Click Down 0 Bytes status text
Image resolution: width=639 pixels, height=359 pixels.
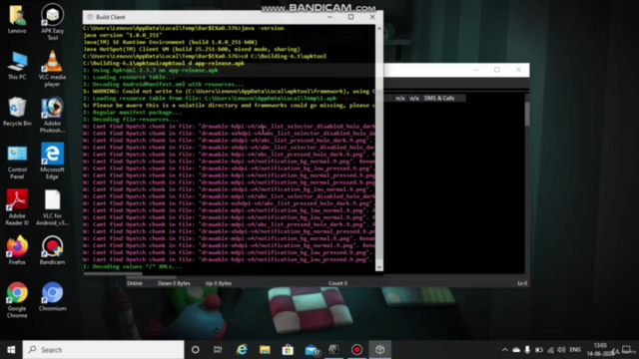point(174,283)
